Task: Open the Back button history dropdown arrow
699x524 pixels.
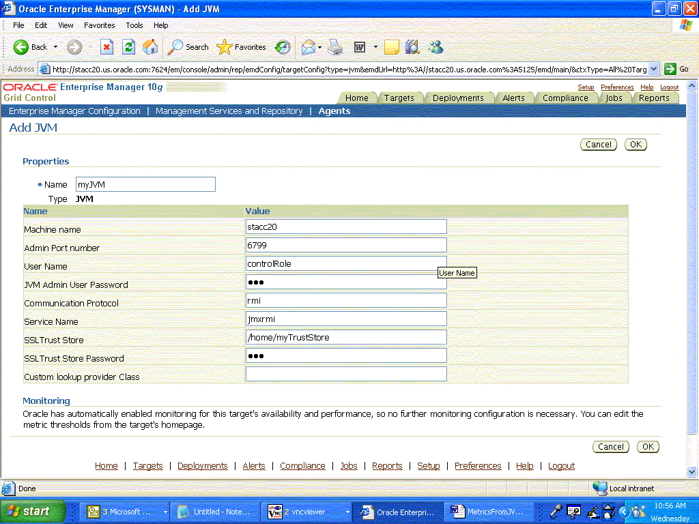Action: click(55, 47)
